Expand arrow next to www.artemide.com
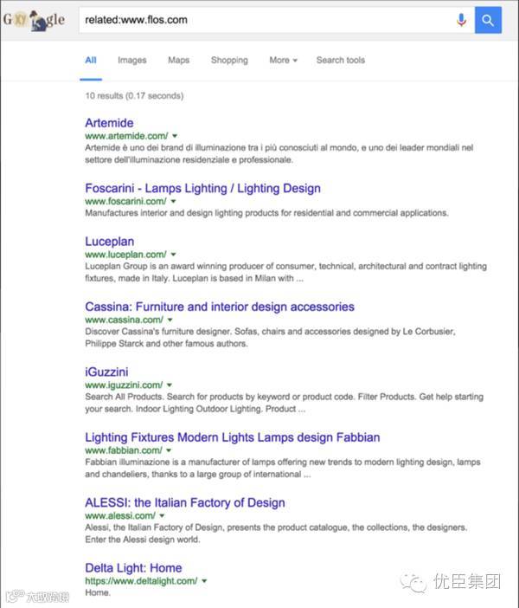The height and width of the screenshot is (608, 519). tap(175, 136)
